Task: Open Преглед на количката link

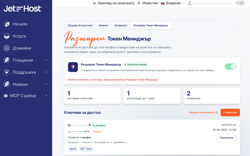Action: coord(116,3)
